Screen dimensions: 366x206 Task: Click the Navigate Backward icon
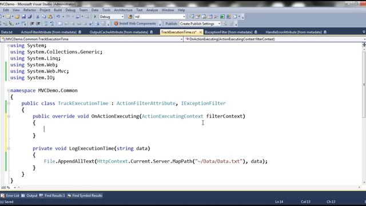tap(78, 17)
